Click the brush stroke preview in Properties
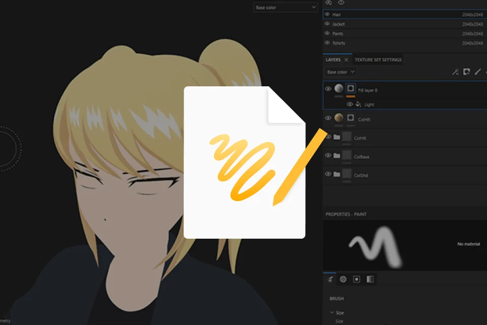 pos(375,247)
